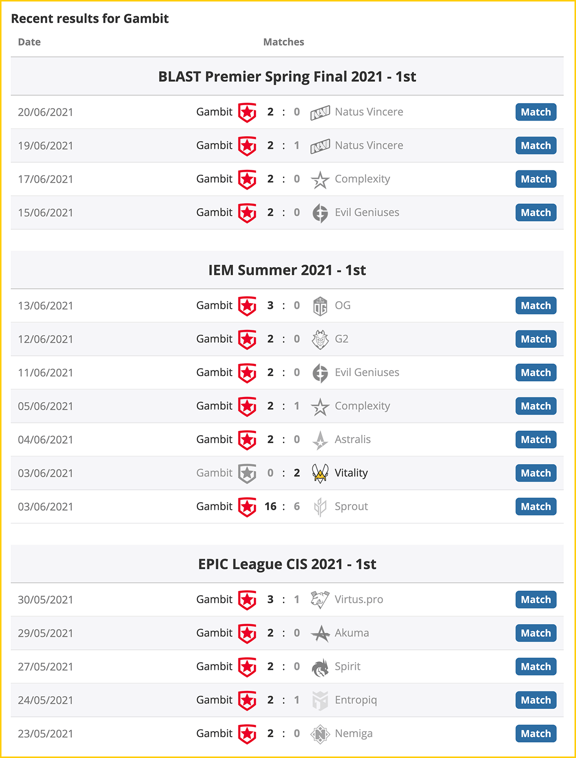Click the Spirit dragon logo
576x758 pixels.
320,667
